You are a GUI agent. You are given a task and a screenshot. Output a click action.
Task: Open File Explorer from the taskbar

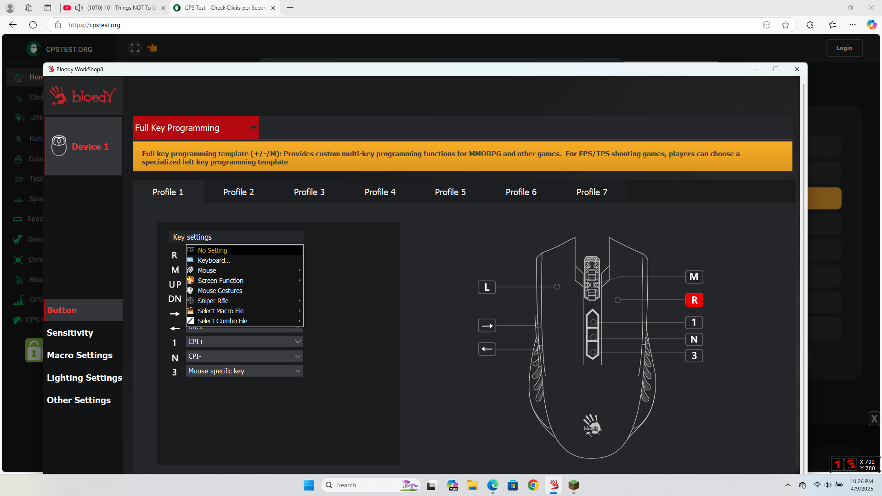(473, 485)
